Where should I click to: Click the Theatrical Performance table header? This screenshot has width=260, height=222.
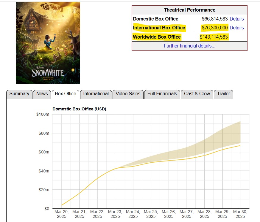[x=189, y=10]
